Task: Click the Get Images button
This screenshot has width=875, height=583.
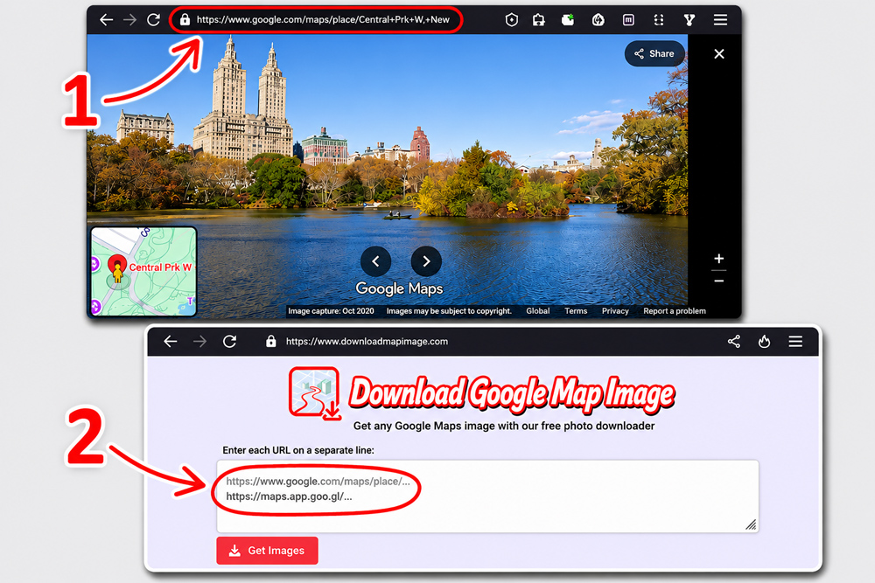Action: [267, 551]
